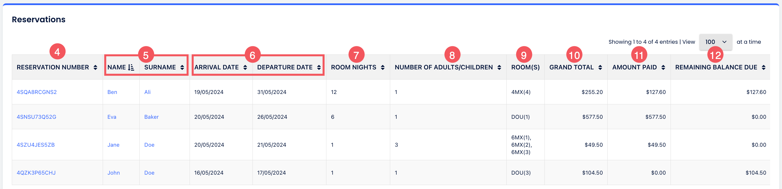Click the Arrival Date sort arrows

point(245,67)
